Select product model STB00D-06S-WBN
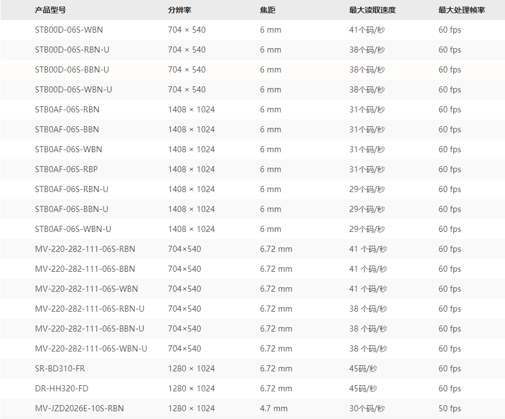Image resolution: width=505 pixels, height=419 pixels. [69, 30]
